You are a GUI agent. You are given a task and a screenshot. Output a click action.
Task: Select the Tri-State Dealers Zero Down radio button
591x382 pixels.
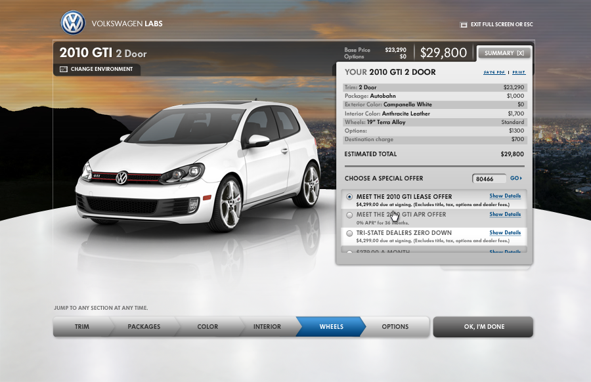pyautogui.click(x=349, y=233)
